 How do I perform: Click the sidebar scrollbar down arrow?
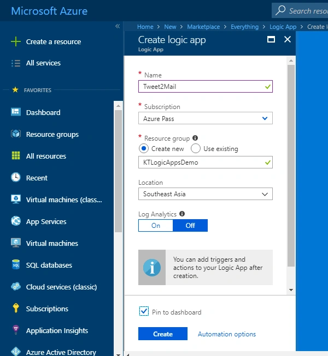118,354
